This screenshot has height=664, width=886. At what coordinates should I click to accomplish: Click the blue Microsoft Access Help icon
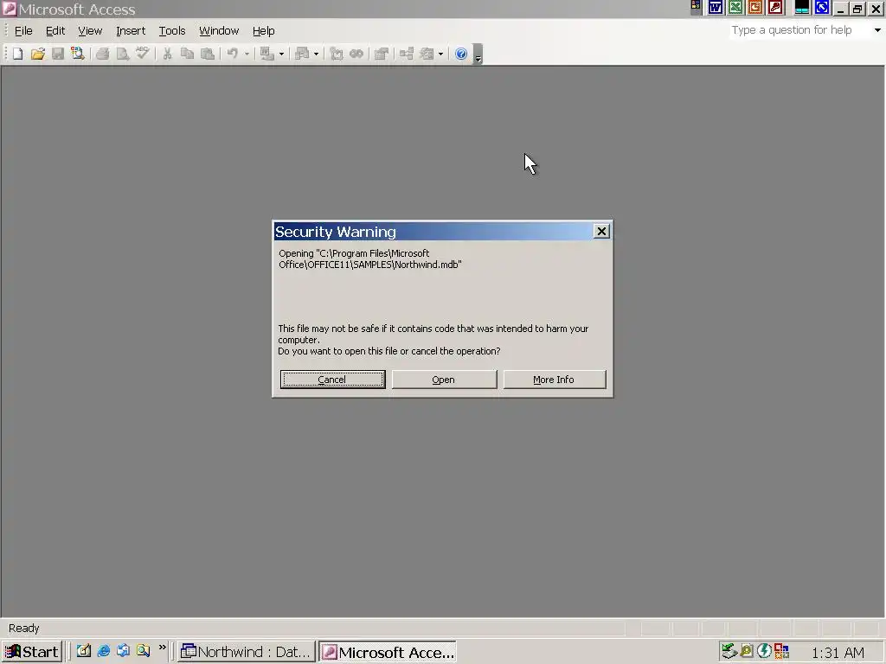[x=461, y=54]
